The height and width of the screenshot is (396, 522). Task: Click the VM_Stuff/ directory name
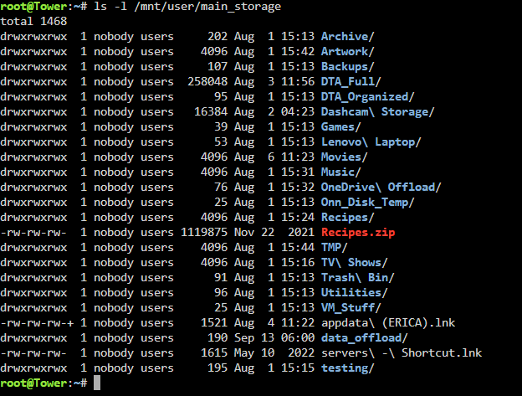(351, 308)
